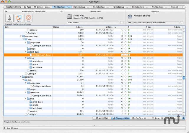Click folder icon of .svn sized 3,619

click(26, 39)
